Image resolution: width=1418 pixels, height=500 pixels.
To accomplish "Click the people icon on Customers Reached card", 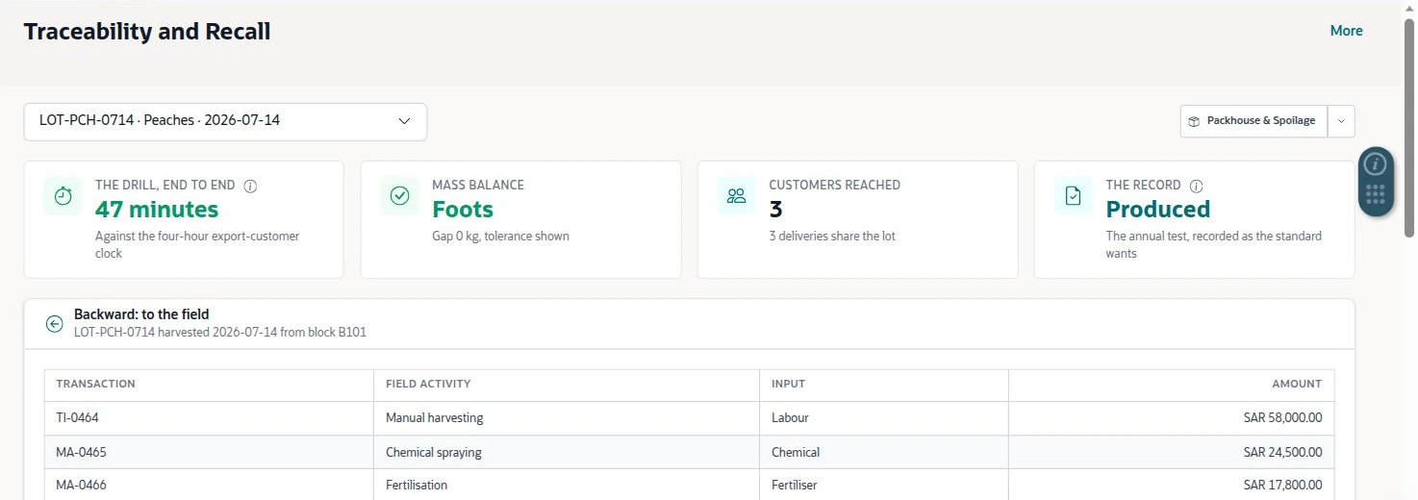I will (737, 196).
